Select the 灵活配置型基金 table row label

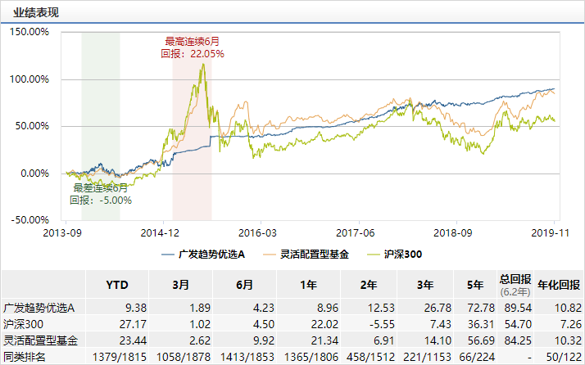pos(41,340)
